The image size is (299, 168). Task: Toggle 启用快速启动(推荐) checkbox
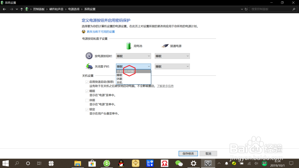[87, 82]
